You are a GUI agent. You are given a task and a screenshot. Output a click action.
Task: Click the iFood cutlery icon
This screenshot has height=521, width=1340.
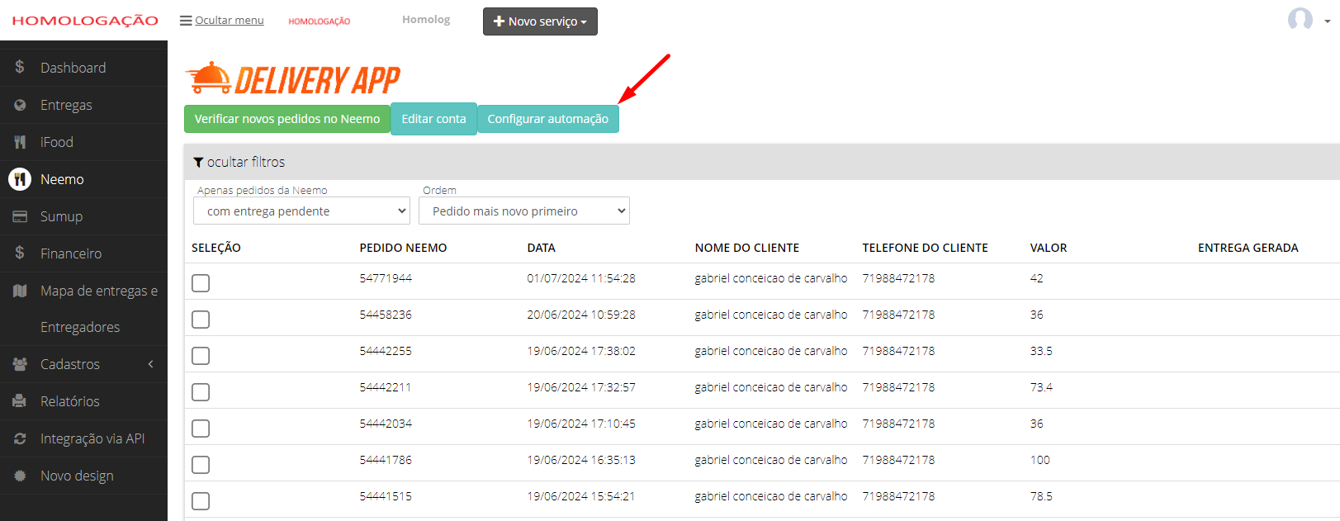point(20,142)
